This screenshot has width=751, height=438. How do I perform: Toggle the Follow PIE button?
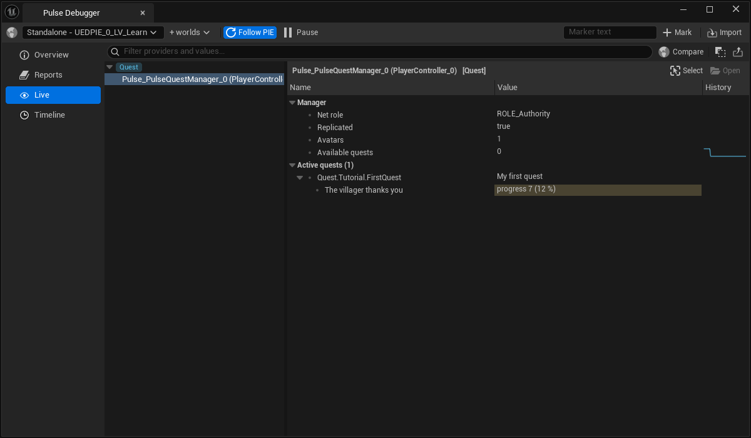click(250, 33)
